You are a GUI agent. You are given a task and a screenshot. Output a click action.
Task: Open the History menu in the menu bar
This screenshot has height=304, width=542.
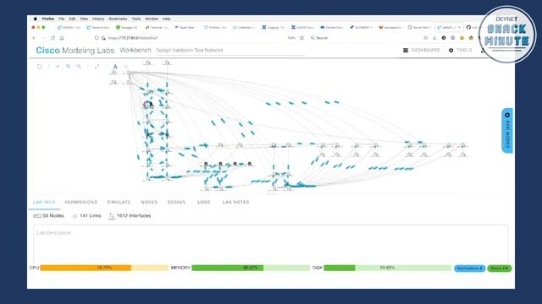pos(98,19)
